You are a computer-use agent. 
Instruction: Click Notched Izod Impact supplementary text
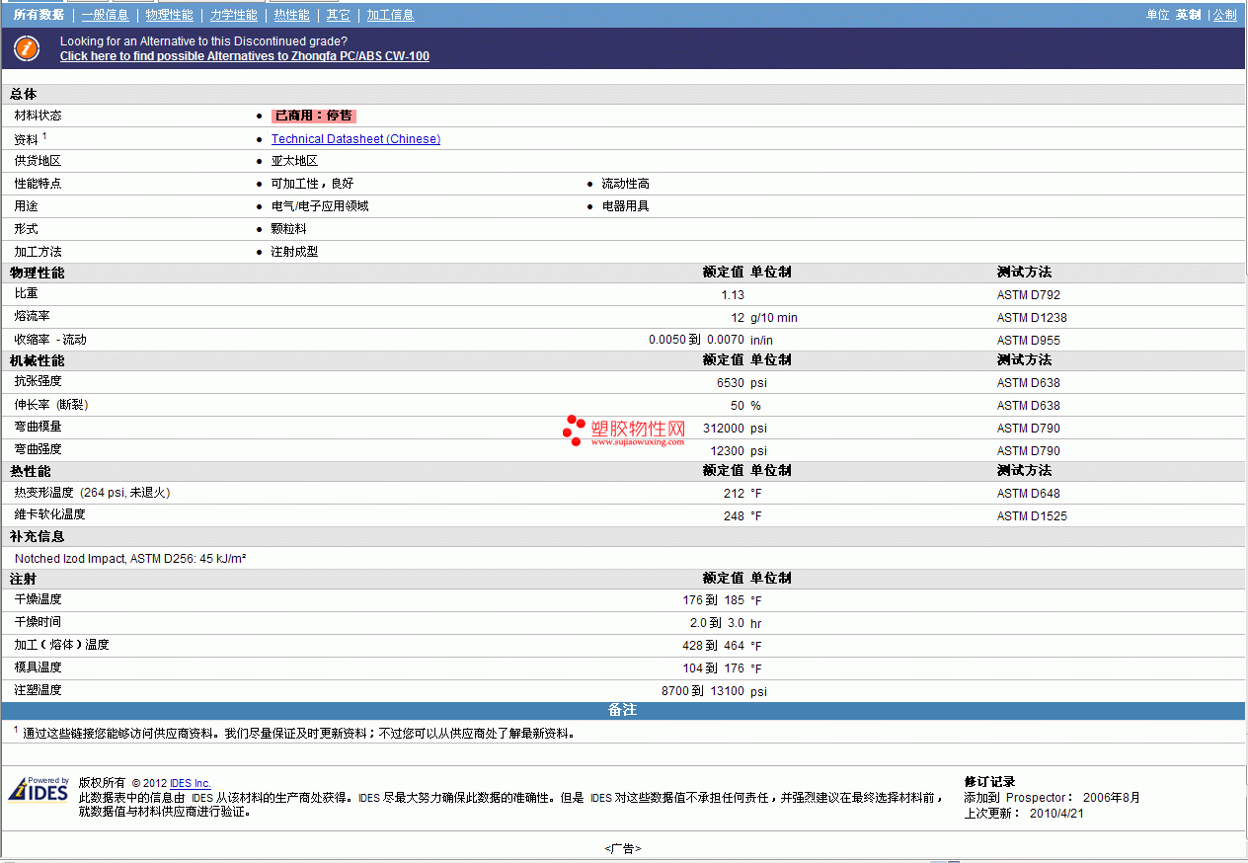coord(130,559)
